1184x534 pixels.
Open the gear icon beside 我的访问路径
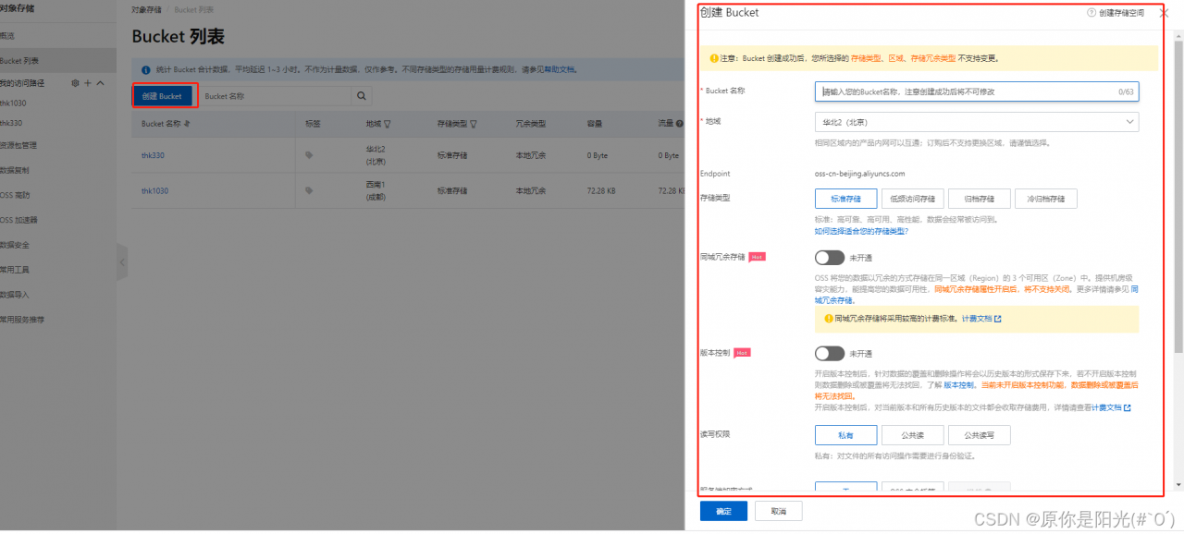pyautogui.click(x=76, y=84)
